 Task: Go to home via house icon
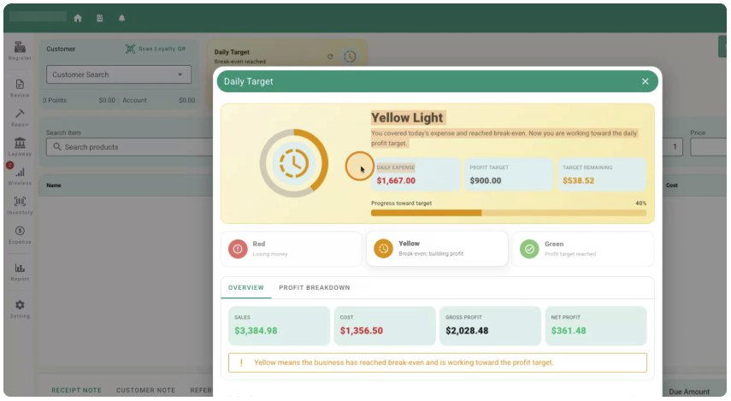(78, 18)
